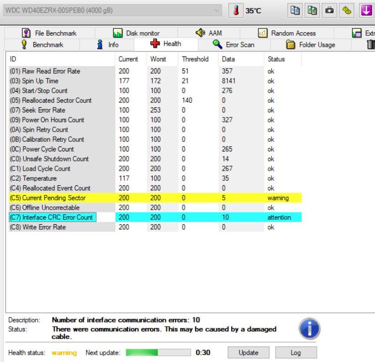Viewport: 375px width, 362px height.
Task: Select the (C1) Load Cycle Count row
Action: tap(155, 168)
